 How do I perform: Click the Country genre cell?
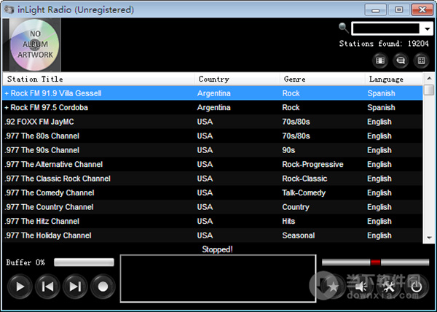pyautogui.click(x=296, y=207)
